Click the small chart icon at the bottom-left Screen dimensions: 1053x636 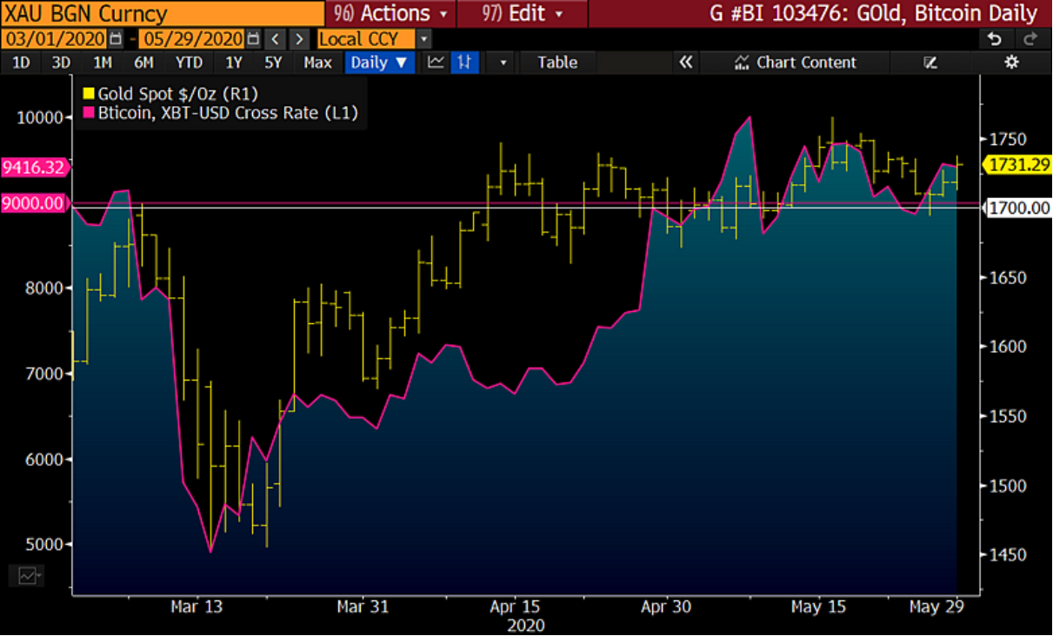click(x=26, y=575)
